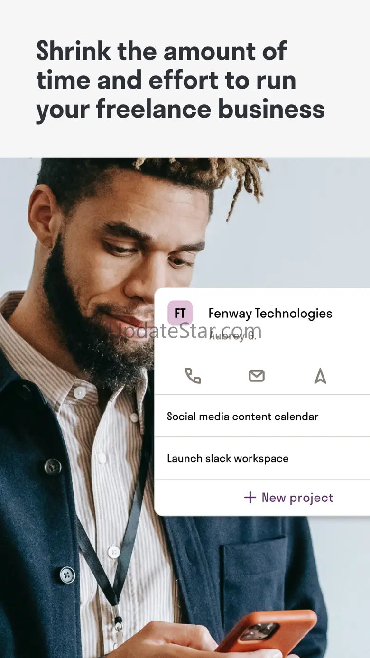
Task: Tap the New project label text
Action: [297, 498]
